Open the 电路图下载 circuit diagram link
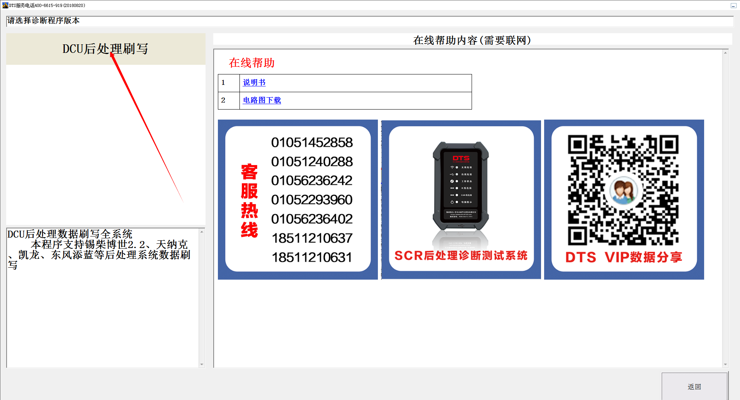This screenshot has height=400, width=740. pyautogui.click(x=262, y=100)
